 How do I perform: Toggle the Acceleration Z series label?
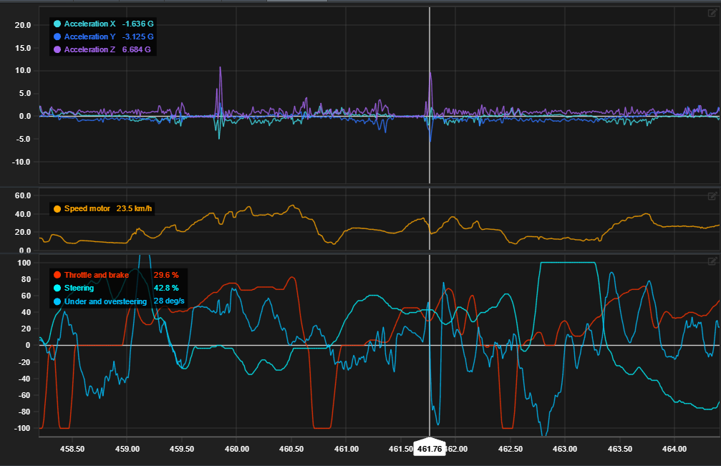[x=89, y=49]
